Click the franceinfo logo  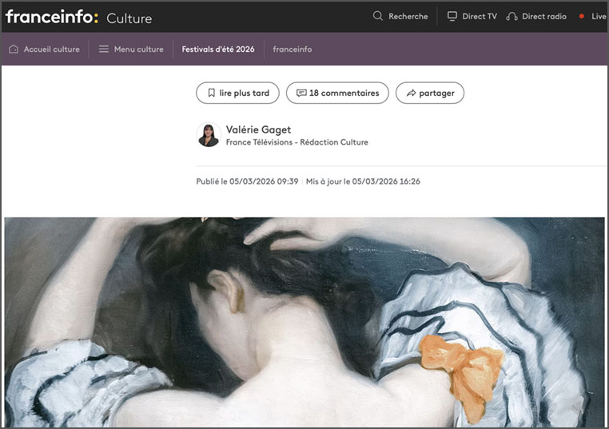pyautogui.click(x=52, y=17)
